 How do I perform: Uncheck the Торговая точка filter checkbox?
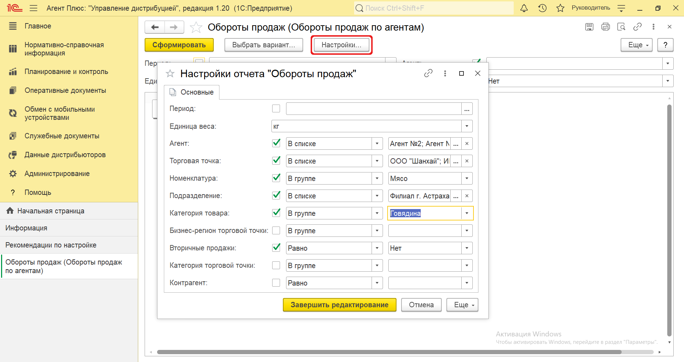tap(276, 161)
